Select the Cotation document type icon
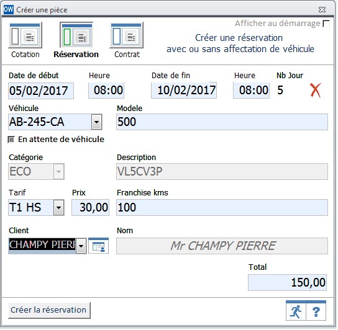 coord(25,35)
